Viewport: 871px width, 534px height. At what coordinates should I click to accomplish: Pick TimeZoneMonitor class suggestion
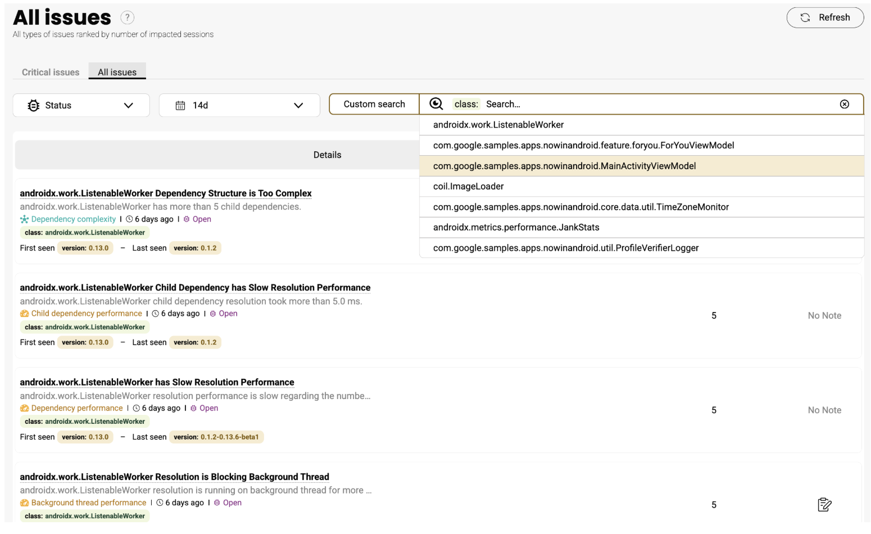click(642, 207)
